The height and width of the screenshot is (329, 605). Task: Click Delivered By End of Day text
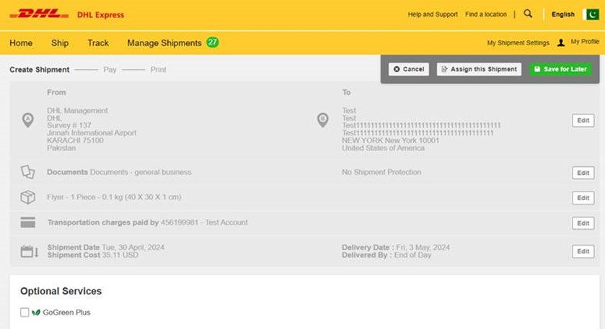coord(387,255)
